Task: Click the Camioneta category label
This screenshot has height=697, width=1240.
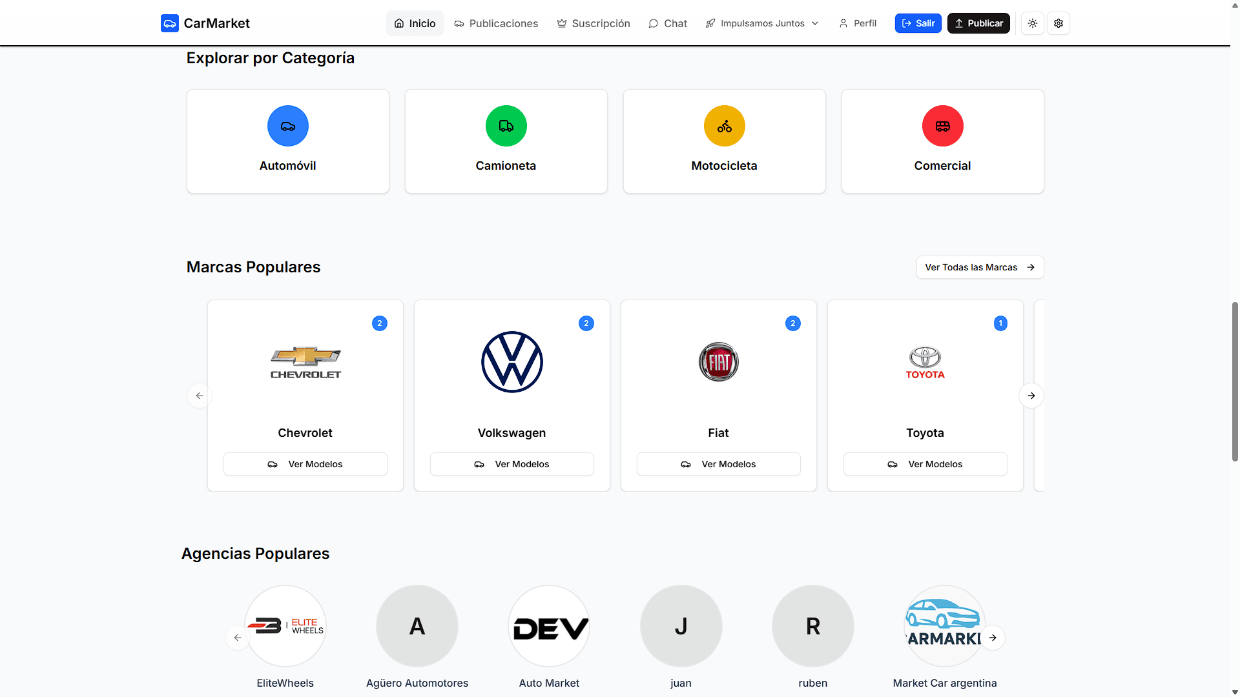Action: pos(506,166)
